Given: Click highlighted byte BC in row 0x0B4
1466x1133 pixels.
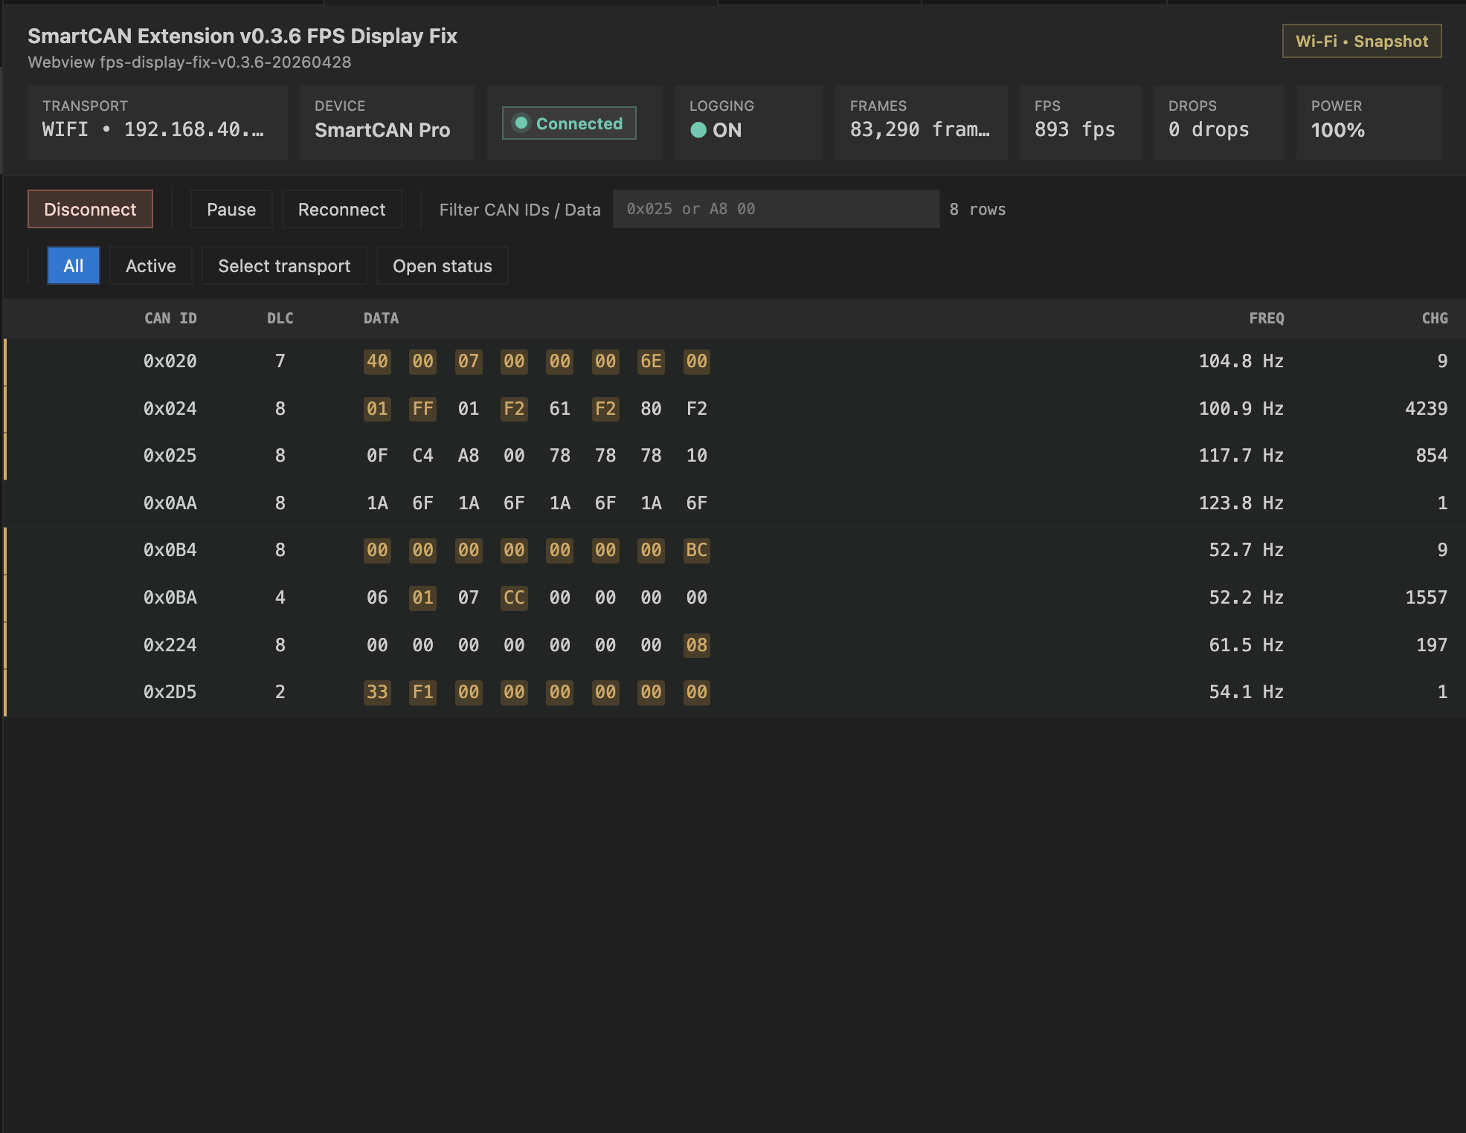Looking at the screenshot, I should [x=696, y=550].
